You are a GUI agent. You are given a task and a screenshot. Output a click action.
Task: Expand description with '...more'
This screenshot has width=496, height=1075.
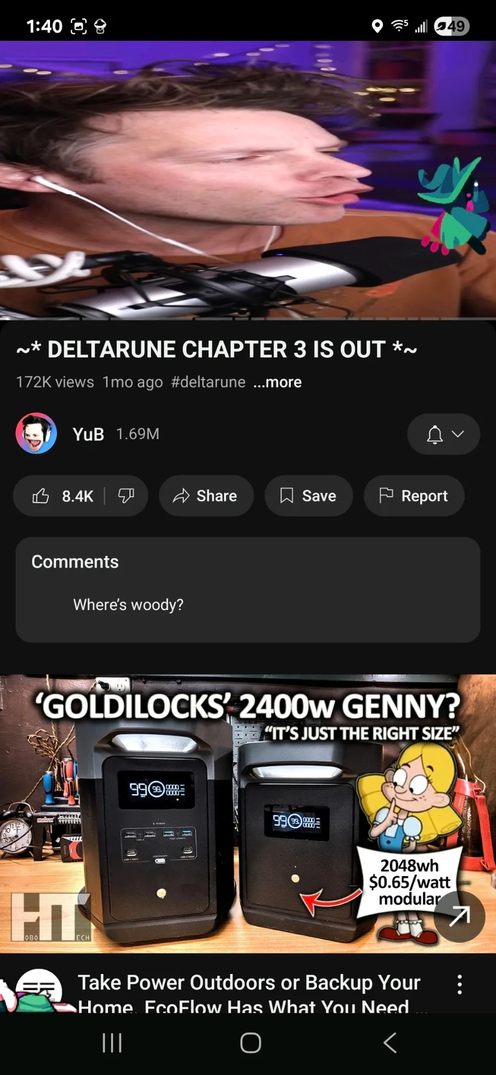pos(277,382)
